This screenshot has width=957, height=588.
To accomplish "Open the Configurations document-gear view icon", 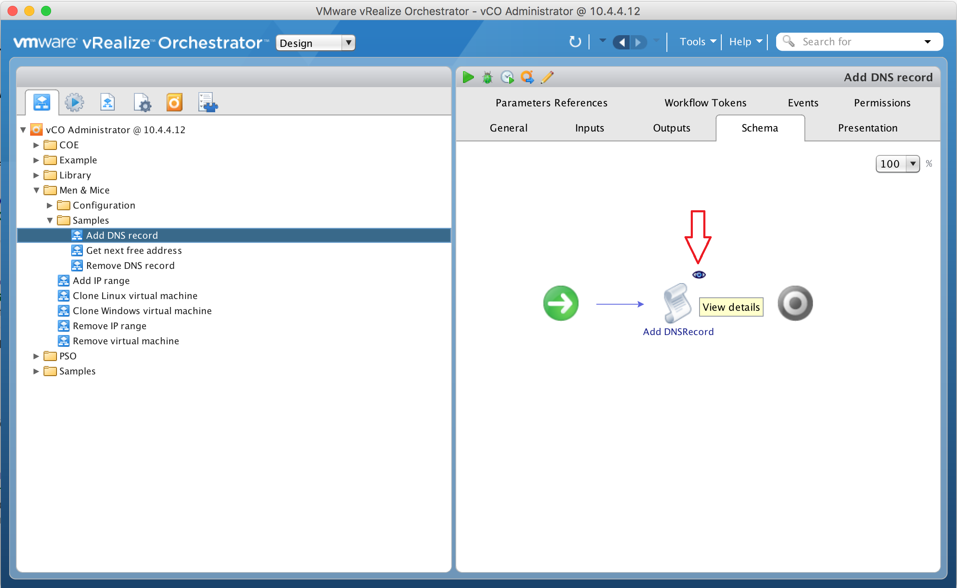I will coord(142,103).
